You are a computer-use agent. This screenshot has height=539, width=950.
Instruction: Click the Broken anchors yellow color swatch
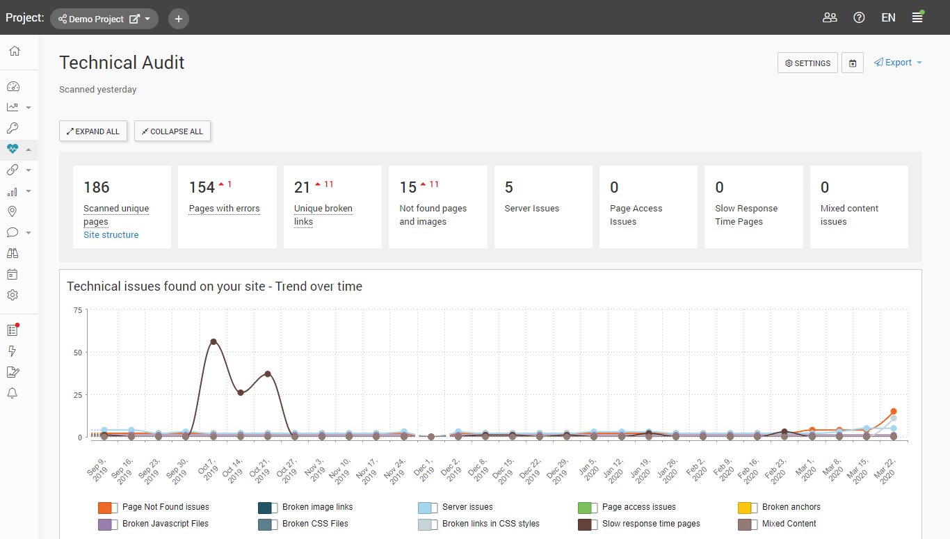[745, 508]
